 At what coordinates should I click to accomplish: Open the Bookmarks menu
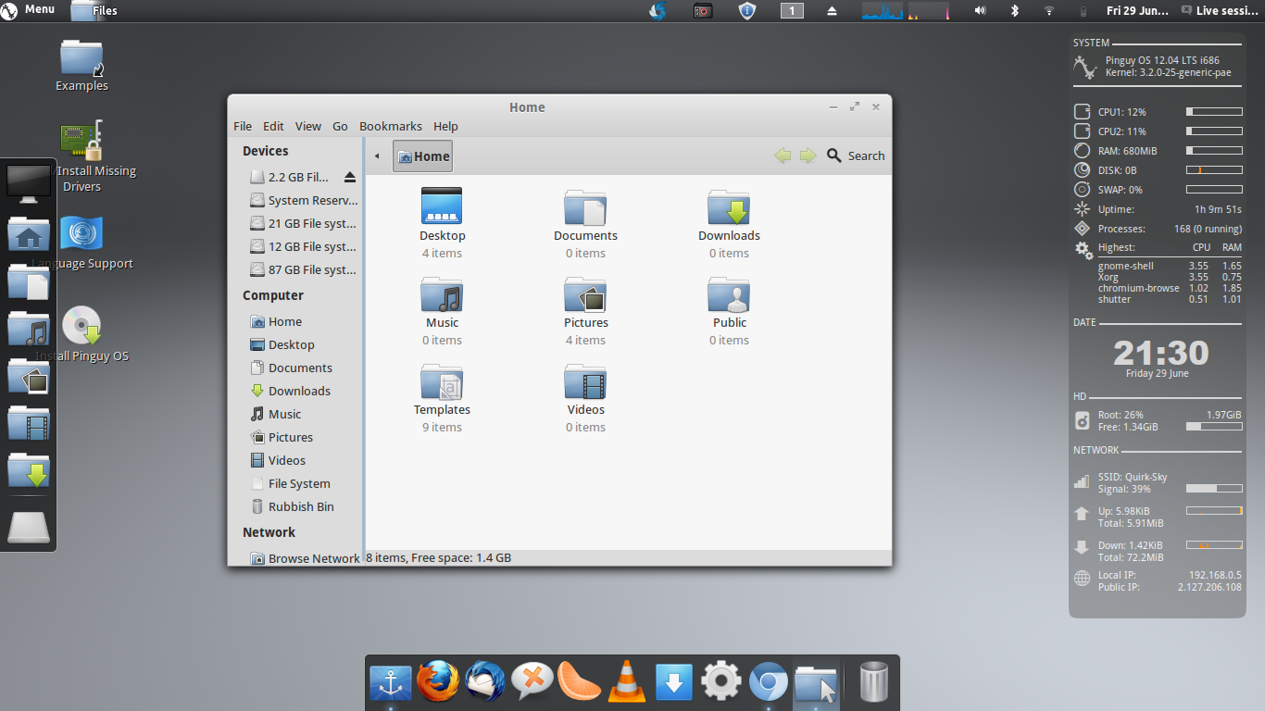(x=390, y=126)
